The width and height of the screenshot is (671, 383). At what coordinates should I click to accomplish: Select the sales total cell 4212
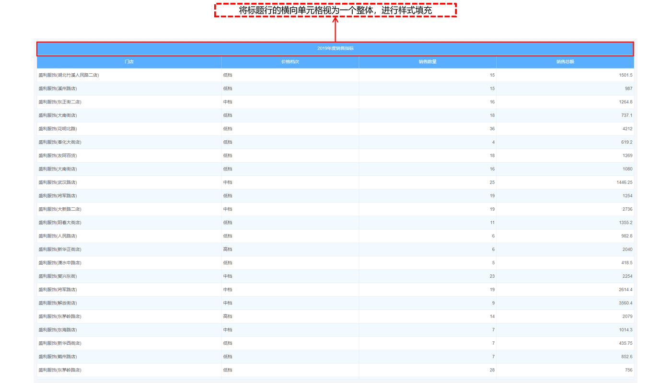(x=627, y=129)
